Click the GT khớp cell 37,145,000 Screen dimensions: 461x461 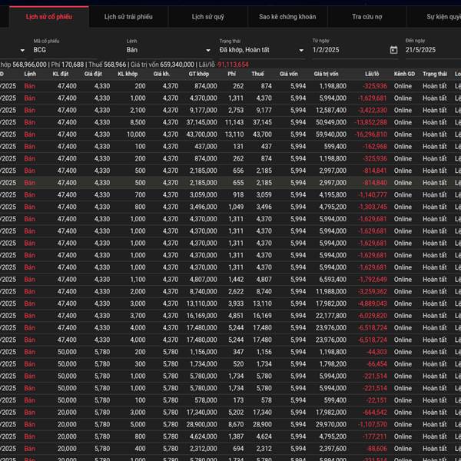click(201, 122)
